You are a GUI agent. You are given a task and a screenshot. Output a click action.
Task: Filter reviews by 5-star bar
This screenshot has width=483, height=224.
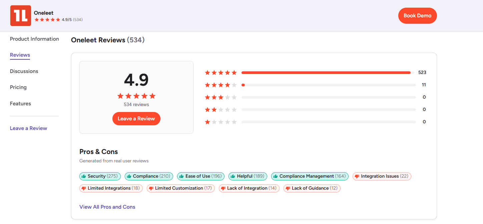[328, 73]
